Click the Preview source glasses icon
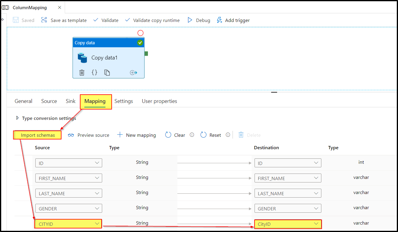This screenshot has width=398, height=232. [71, 135]
